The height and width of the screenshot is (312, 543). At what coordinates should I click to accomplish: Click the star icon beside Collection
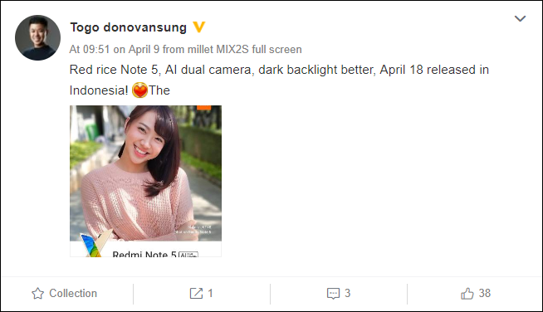tap(37, 294)
